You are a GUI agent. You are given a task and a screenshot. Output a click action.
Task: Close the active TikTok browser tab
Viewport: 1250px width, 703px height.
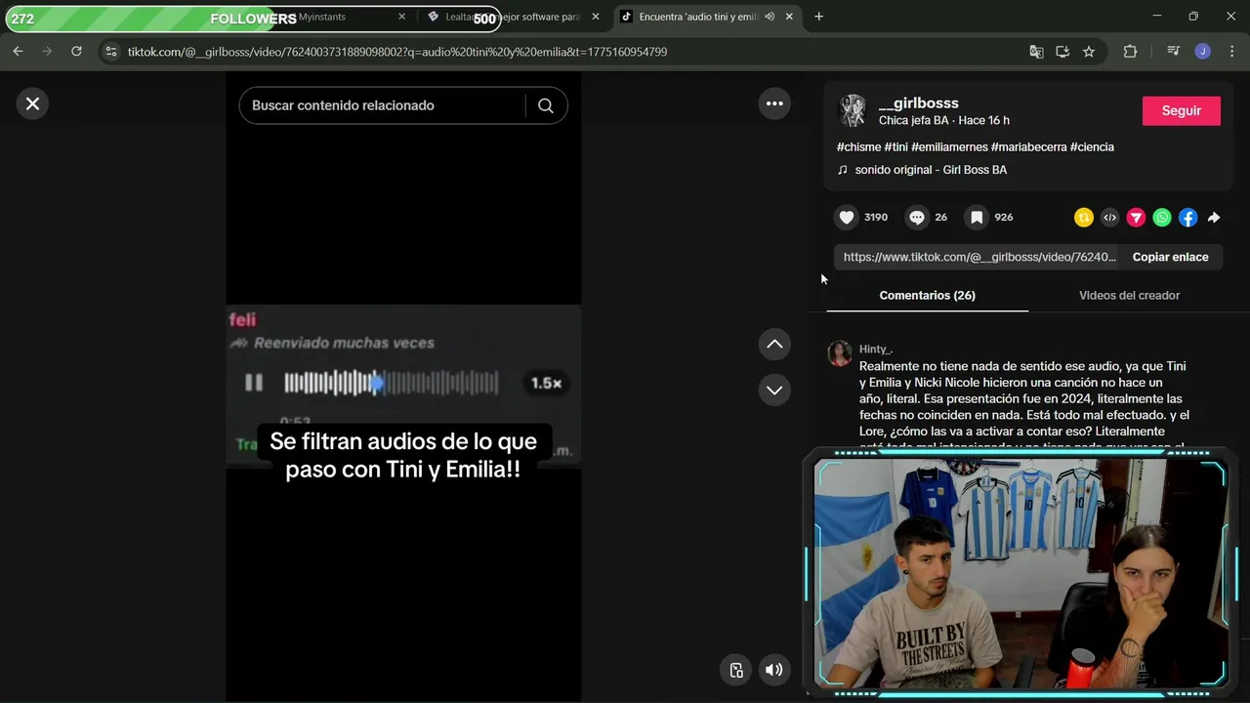pyautogui.click(x=789, y=17)
